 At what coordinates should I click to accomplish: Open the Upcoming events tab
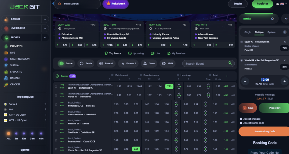pos(136,53)
